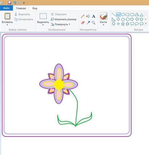This screenshot has height=155, width=149.
Task: Choose the Oval shape in Фигуры
Action: pos(123,15)
